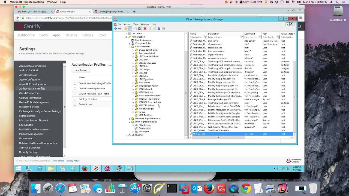Select the 'whoami command' row
Viewport: 349px width, 196px height.
click(241, 58)
